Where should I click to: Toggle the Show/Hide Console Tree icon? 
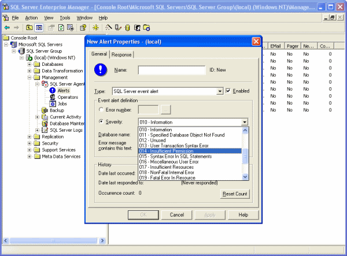coord(39,28)
